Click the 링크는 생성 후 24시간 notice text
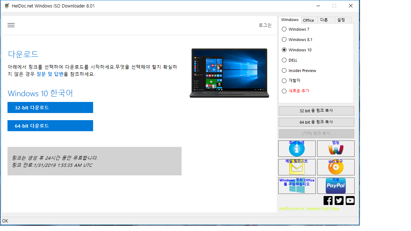Viewport: 411px width, 231px height. [55, 158]
